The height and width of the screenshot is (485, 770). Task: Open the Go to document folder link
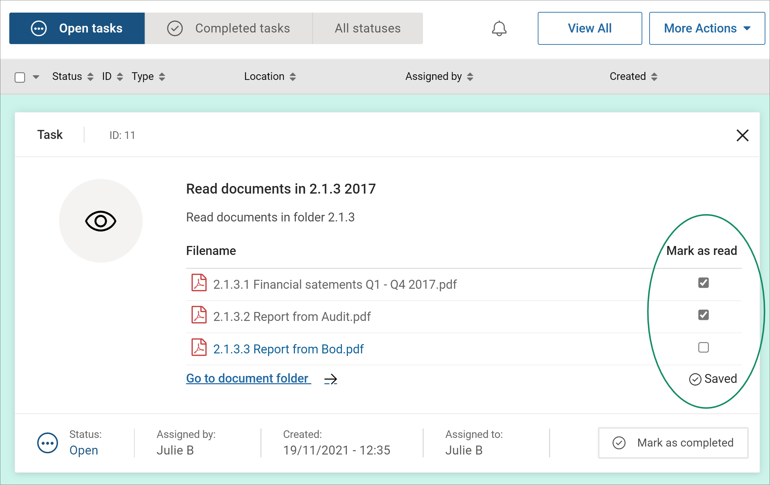[248, 378]
